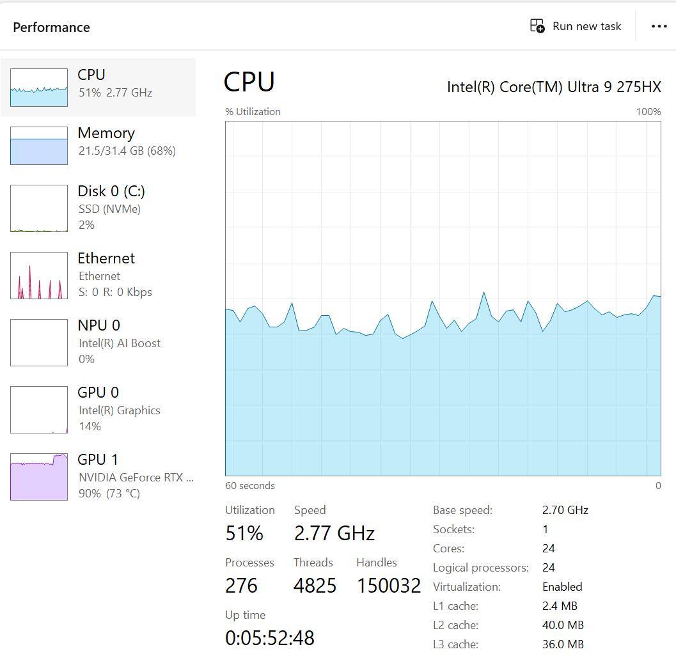The width and height of the screenshot is (676, 670).
Task: Click the Run new task icon
Action: point(537,26)
